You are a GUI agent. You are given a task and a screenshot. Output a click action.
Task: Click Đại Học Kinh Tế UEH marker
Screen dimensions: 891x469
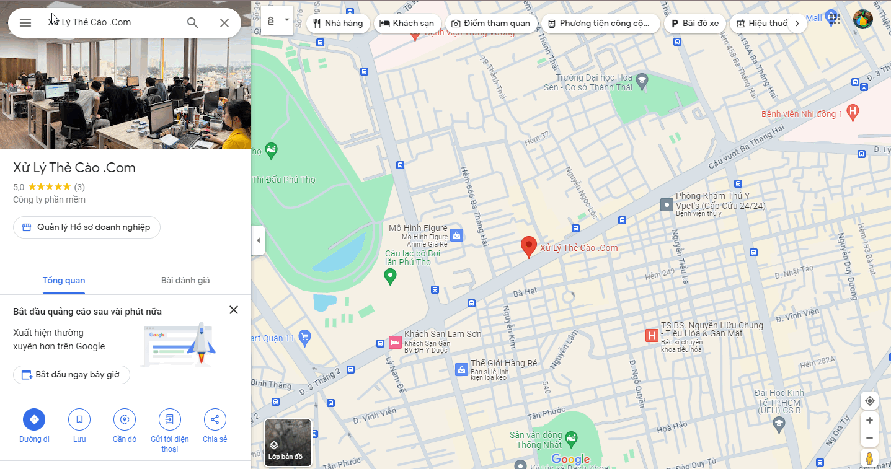click(779, 424)
